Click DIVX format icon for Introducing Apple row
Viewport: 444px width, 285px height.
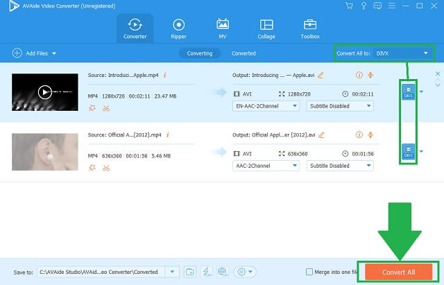409,92
